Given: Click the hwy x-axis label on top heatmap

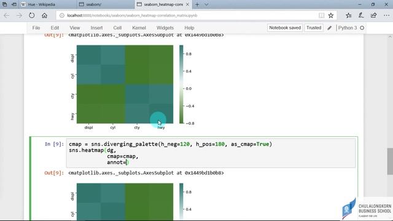Looking at the screenshot, I should (161, 128).
